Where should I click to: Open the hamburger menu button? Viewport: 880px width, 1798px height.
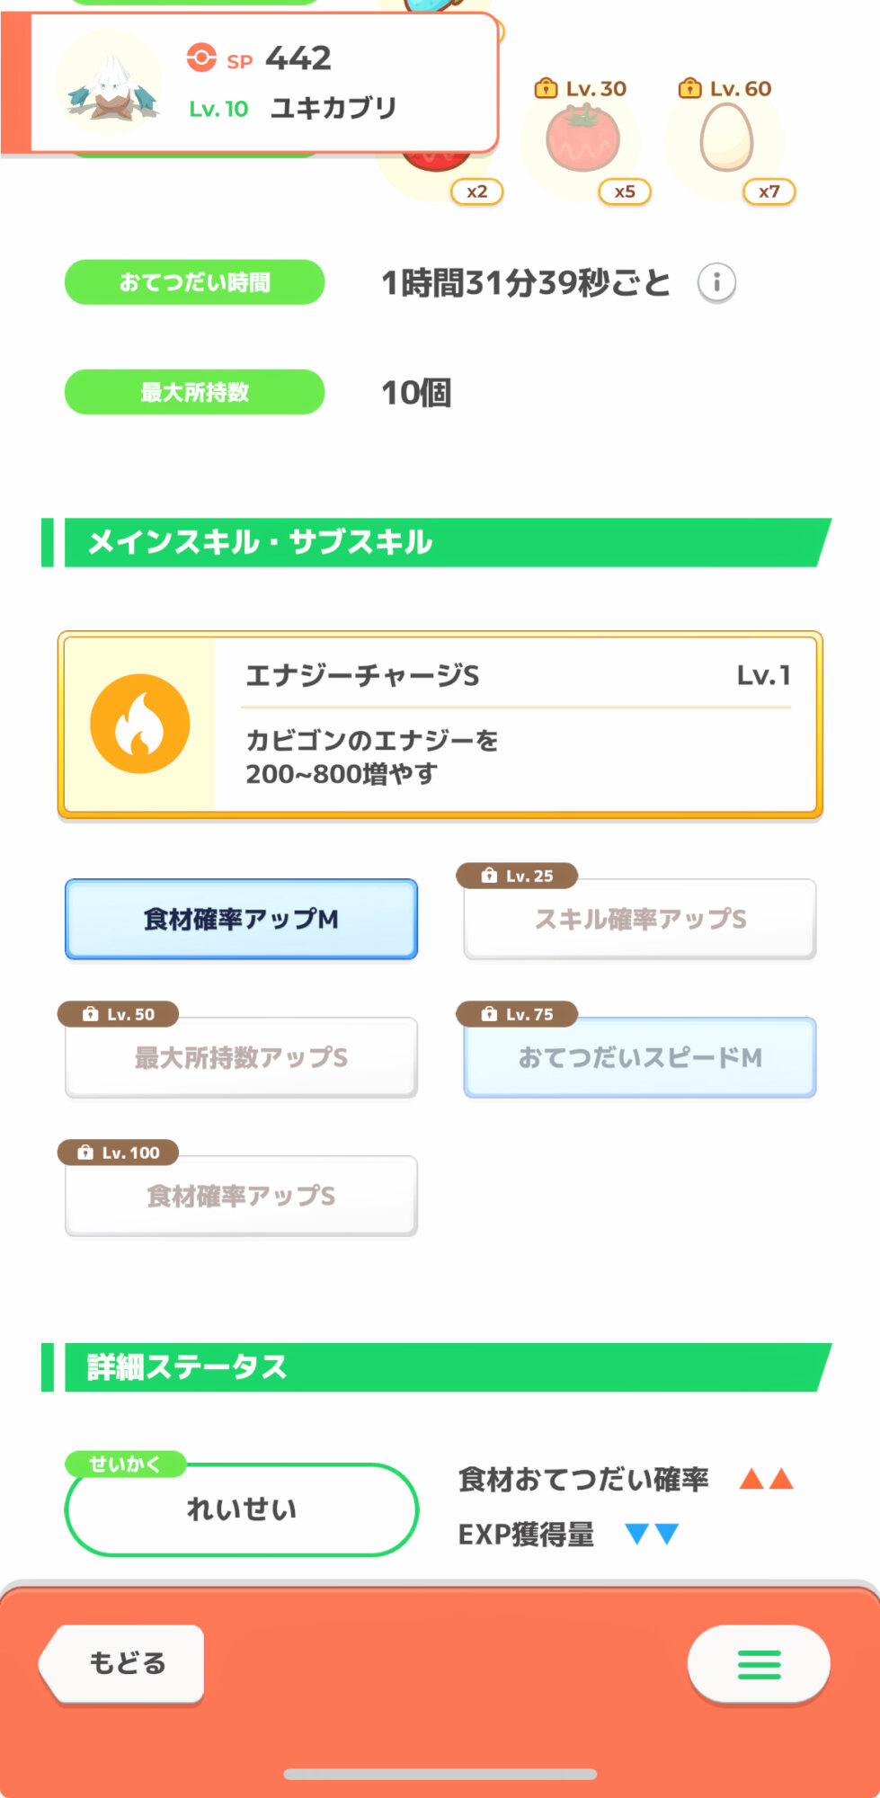[759, 1664]
